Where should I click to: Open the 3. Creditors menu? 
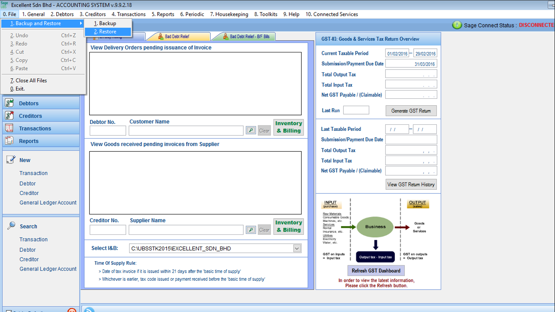[x=93, y=14]
